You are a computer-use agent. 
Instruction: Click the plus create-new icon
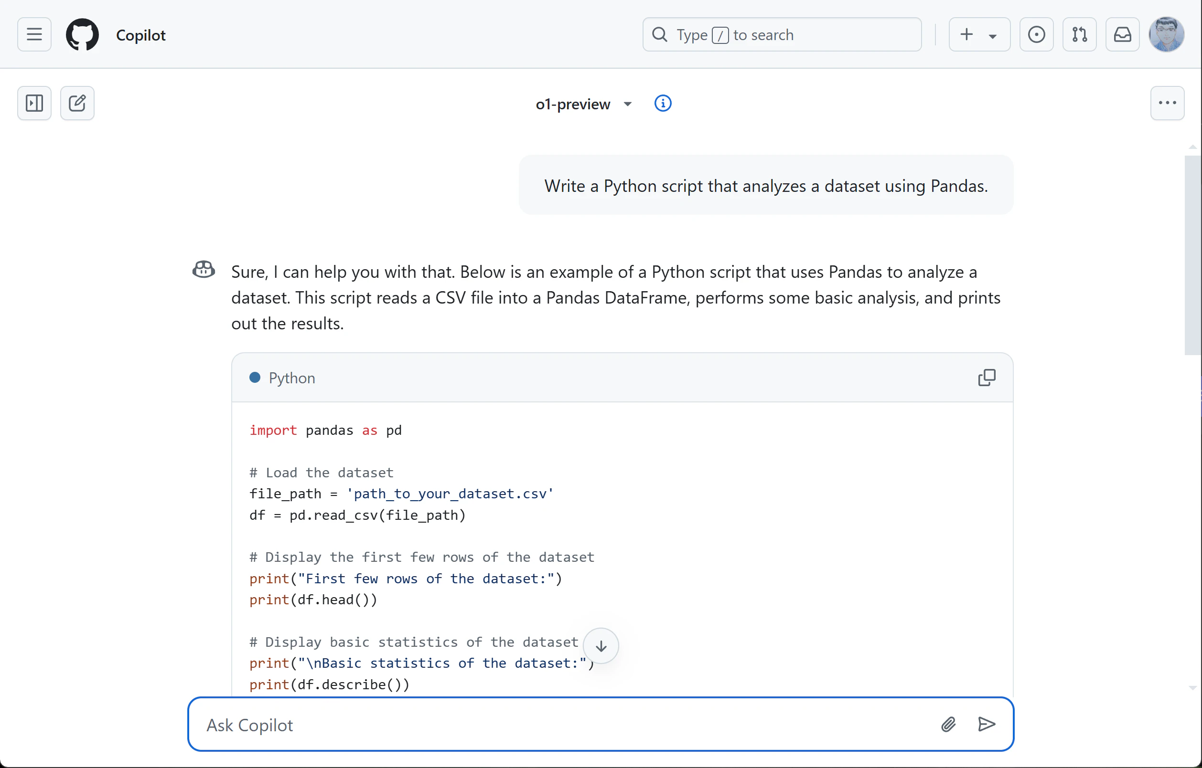tap(967, 34)
